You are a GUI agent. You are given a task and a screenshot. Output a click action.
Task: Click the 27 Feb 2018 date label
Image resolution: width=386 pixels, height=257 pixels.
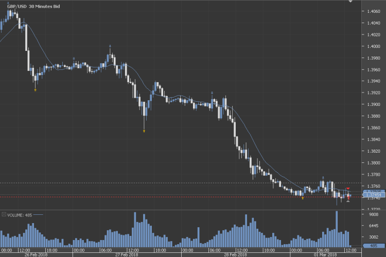click(127, 255)
